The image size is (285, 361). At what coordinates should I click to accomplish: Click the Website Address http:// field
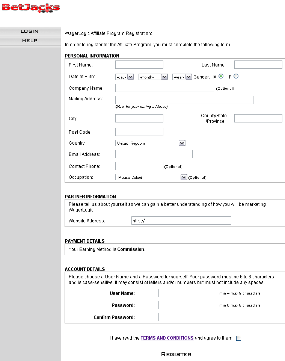click(181, 221)
